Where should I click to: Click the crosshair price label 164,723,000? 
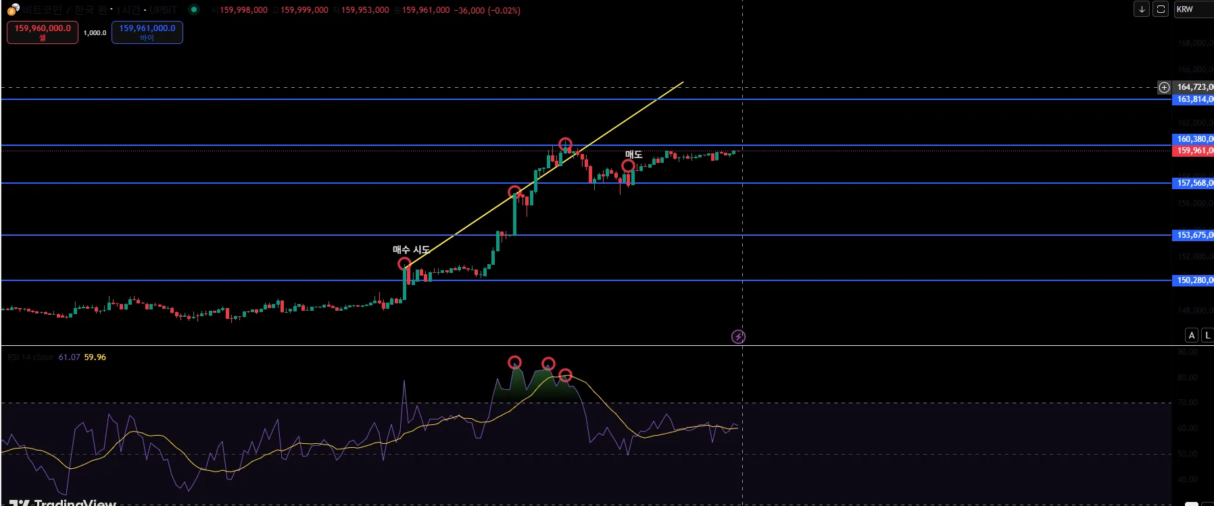click(x=1194, y=87)
